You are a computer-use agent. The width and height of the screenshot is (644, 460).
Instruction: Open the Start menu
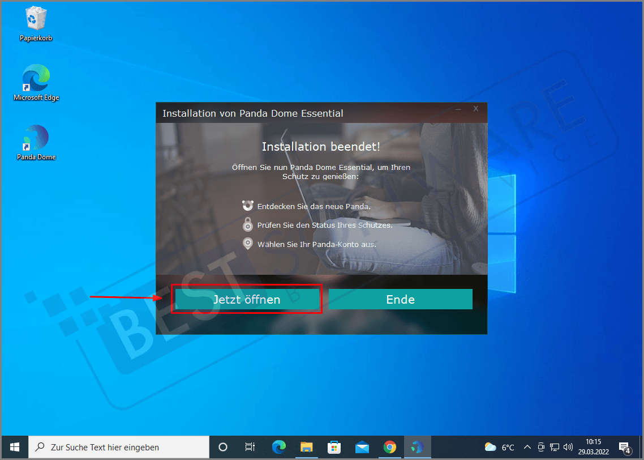[15, 447]
